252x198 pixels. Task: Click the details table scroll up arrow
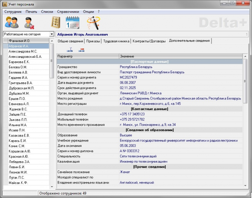click(x=245, y=56)
